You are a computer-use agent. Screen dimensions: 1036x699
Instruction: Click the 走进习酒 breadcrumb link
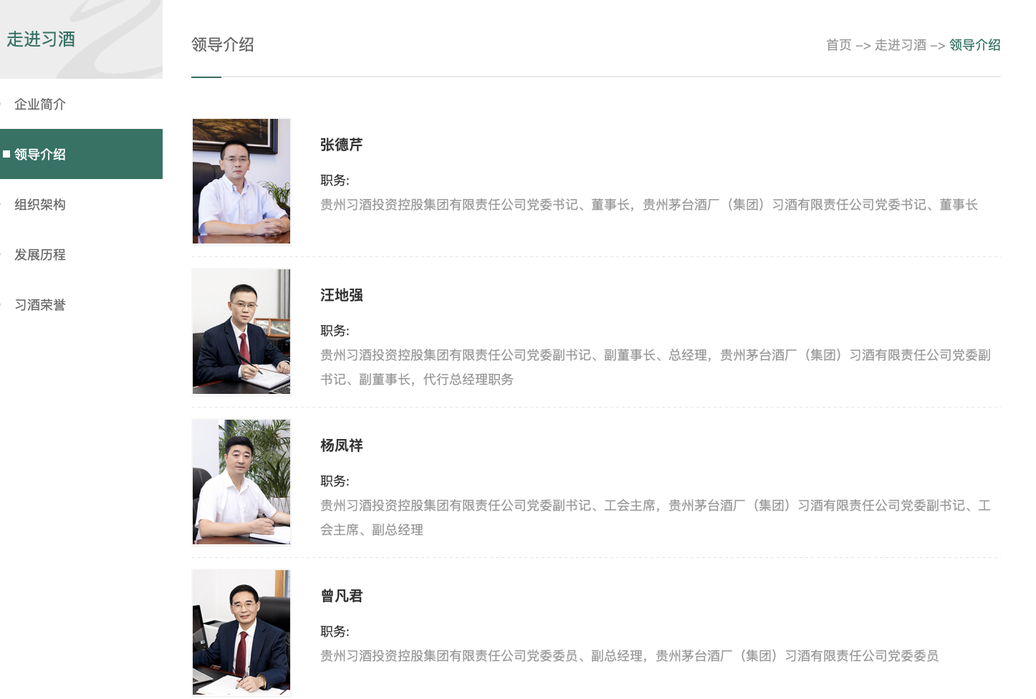point(900,45)
